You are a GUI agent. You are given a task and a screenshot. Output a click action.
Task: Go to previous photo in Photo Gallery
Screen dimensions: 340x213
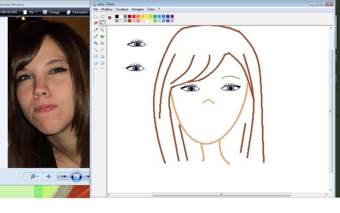[x=64, y=177]
